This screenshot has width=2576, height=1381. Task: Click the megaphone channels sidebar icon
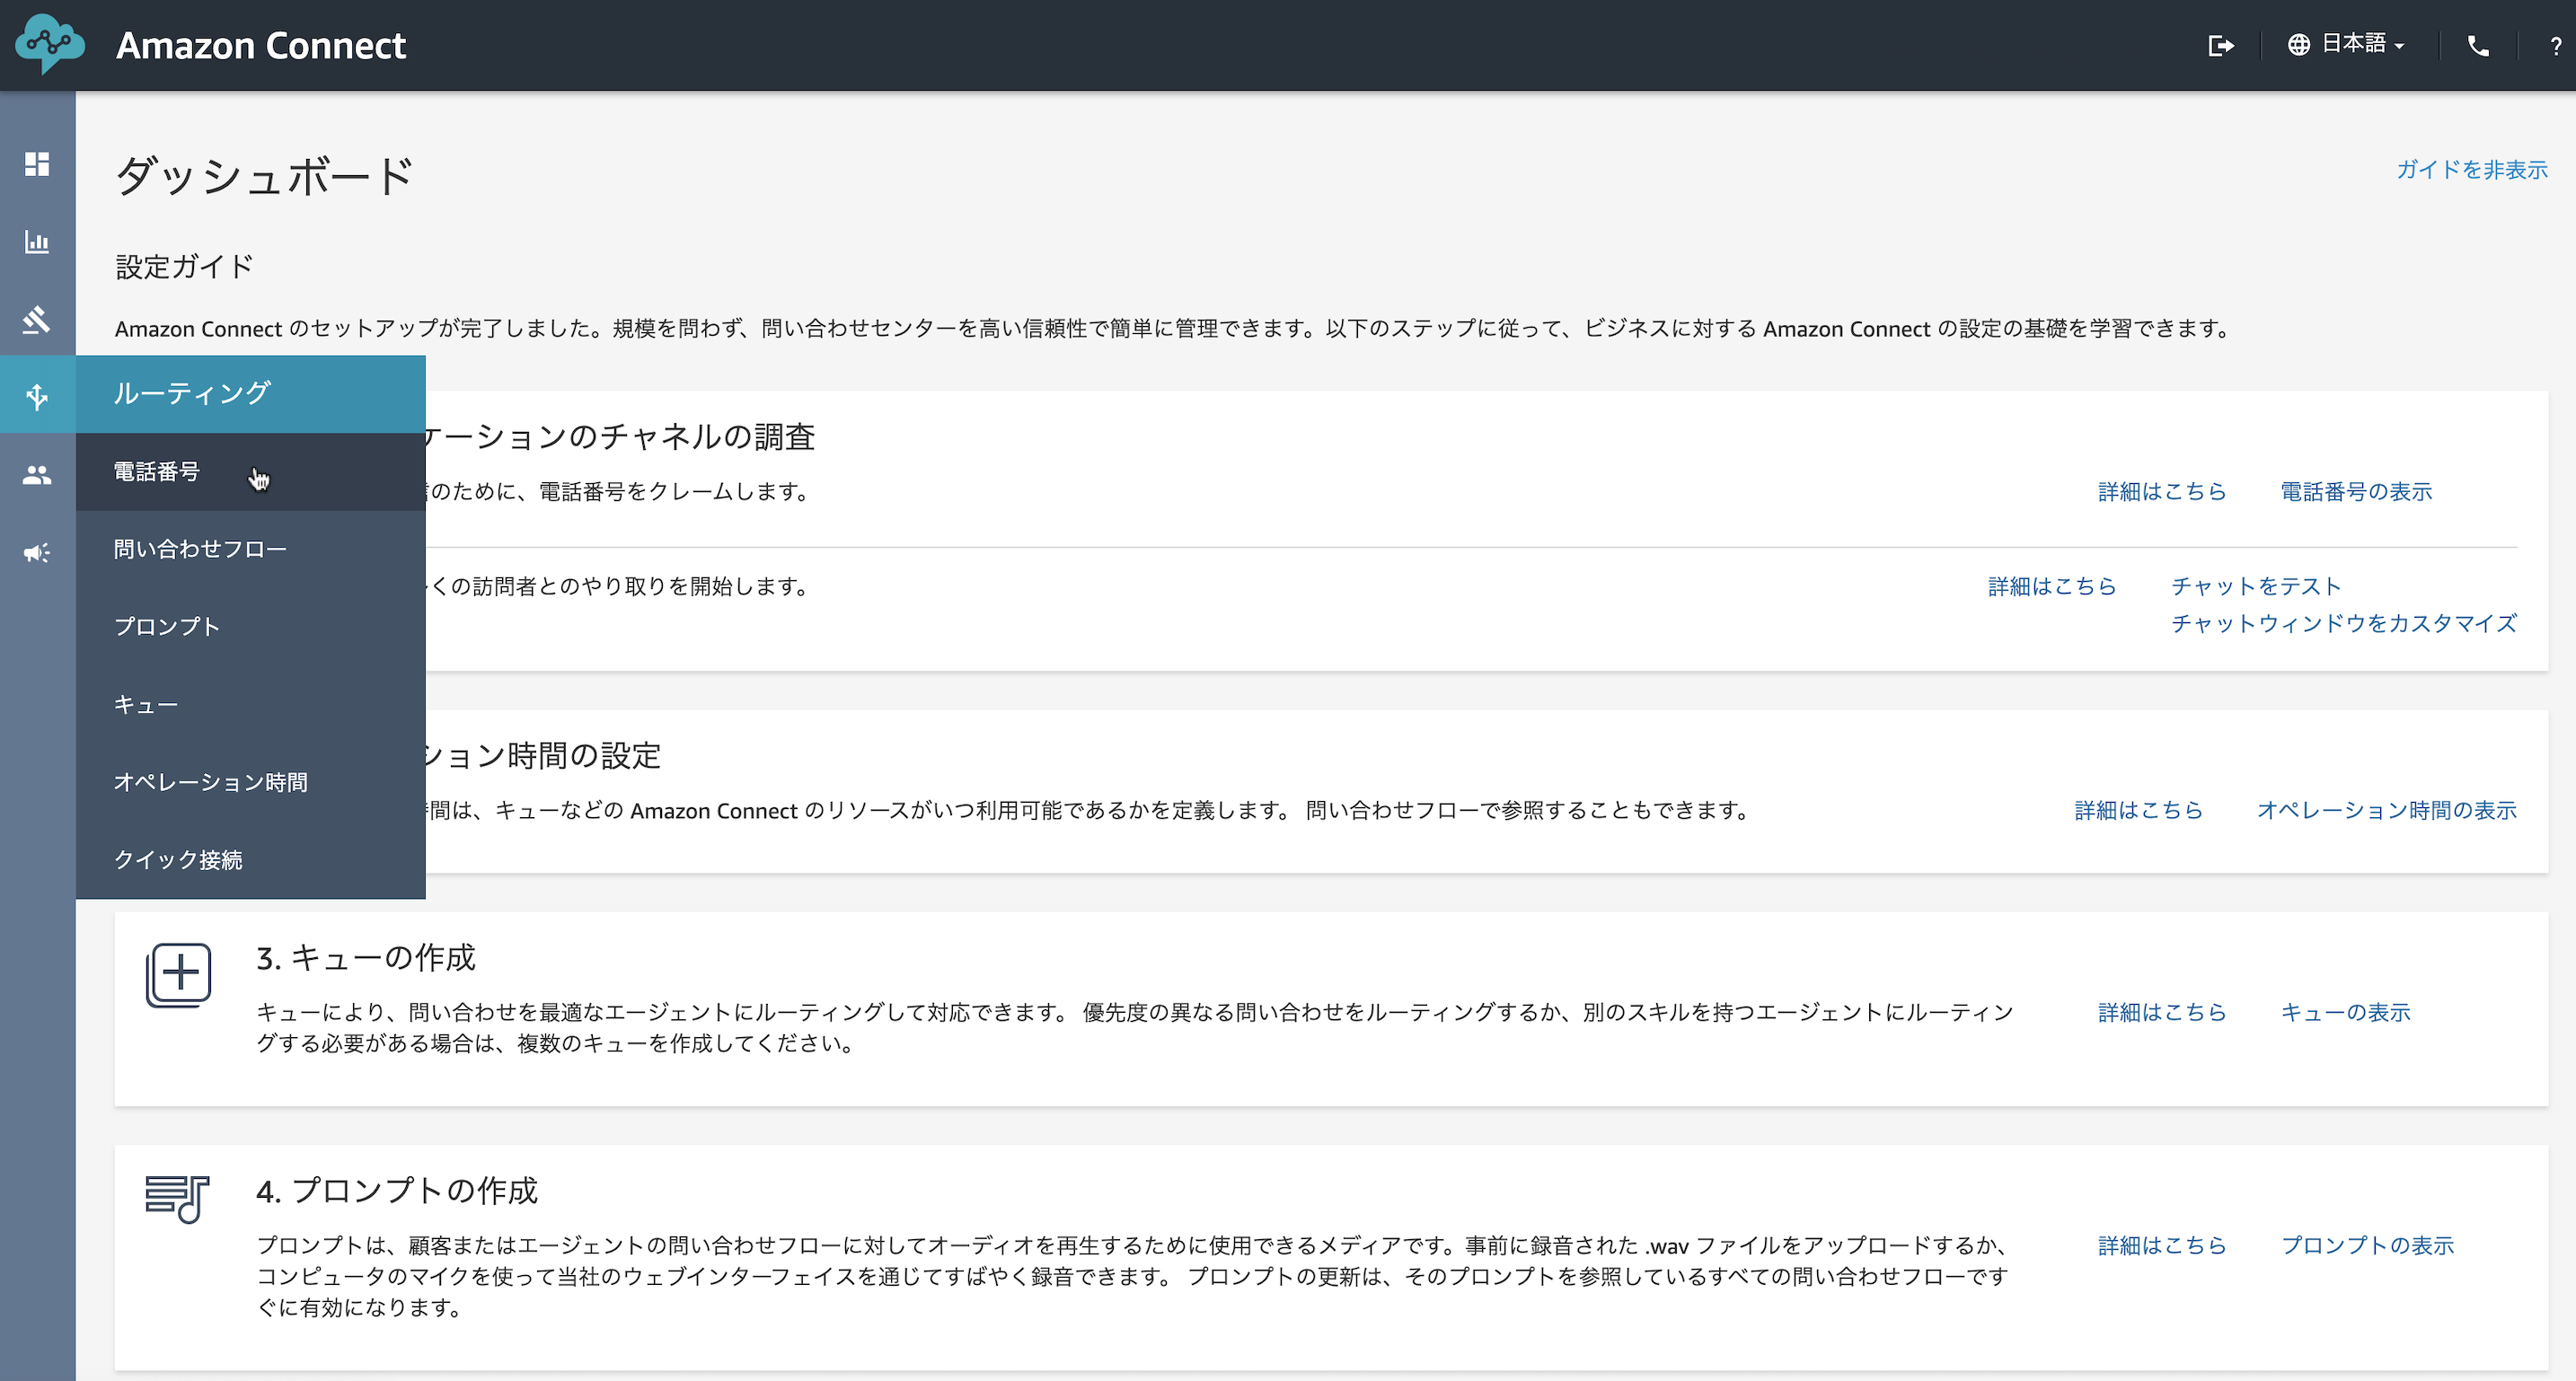tap(37, 553)
